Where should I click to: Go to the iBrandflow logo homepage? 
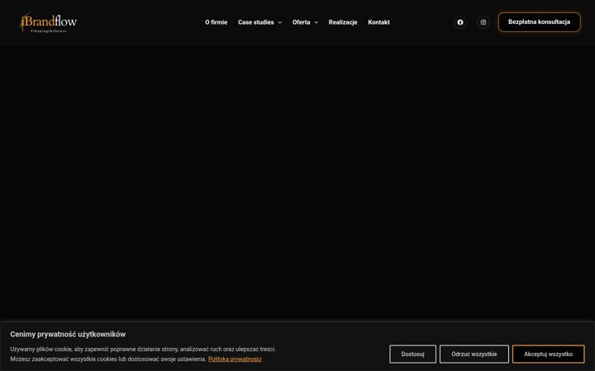(x=48, y=22)
